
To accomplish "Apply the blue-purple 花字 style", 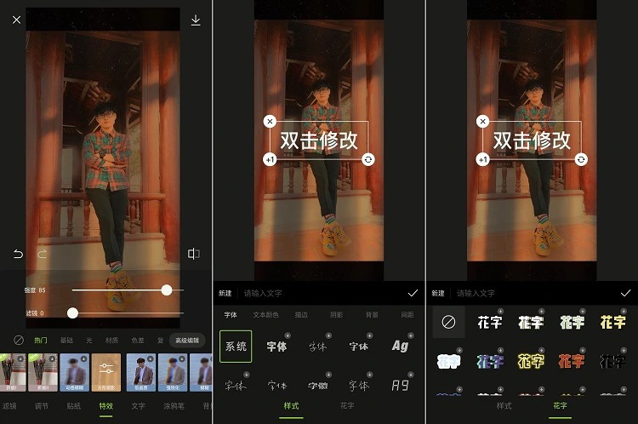I will coord(490,361).
